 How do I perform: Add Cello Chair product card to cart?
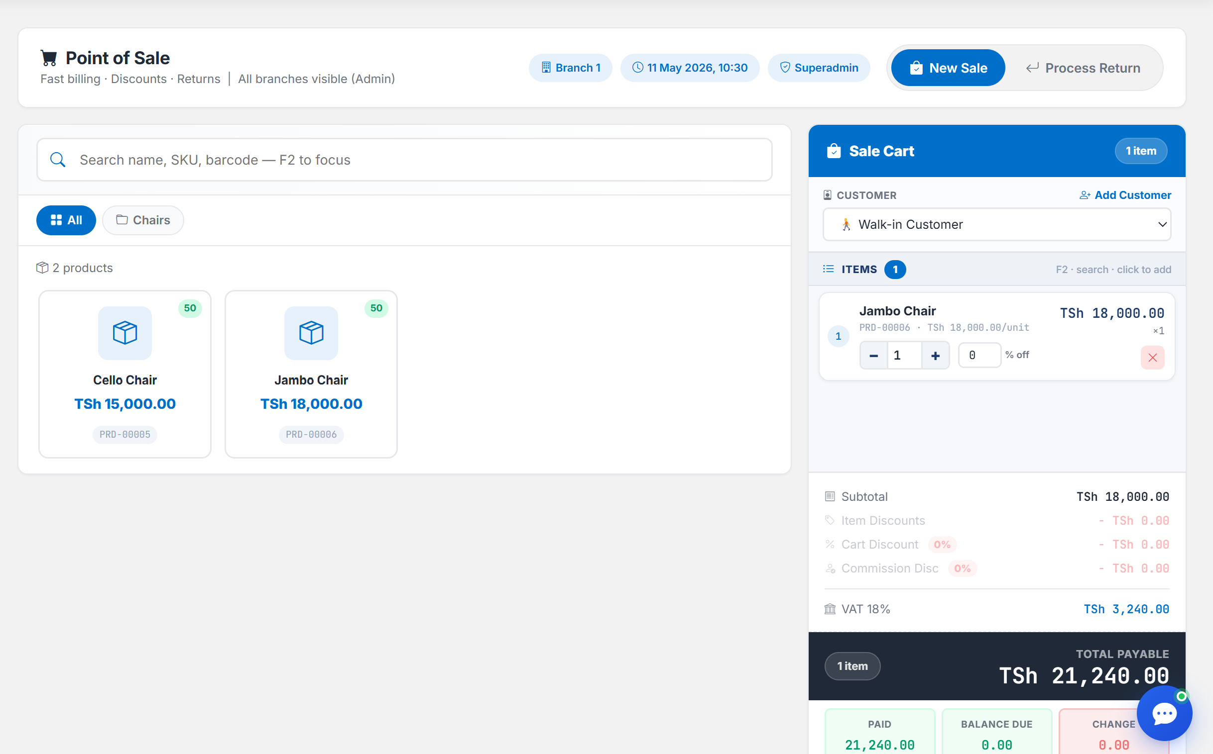(125, 374)
